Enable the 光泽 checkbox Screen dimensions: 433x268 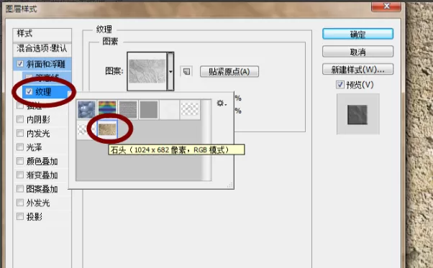[20, 147]
